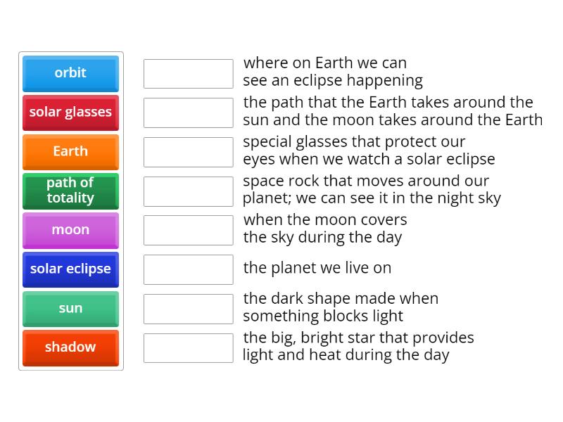Click the answer box for 'when the moon covers the sky'
The width and height of the screenshot is (563, 422).
point(188,230)
